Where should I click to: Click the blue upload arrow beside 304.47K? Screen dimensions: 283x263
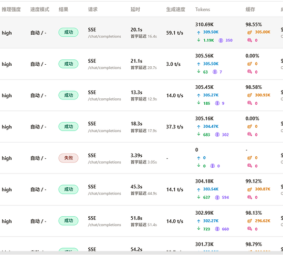[198, 127]
